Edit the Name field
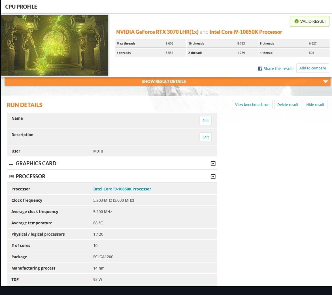The width and height of the screenshot is (332, 295). click(x=205, y=121)
